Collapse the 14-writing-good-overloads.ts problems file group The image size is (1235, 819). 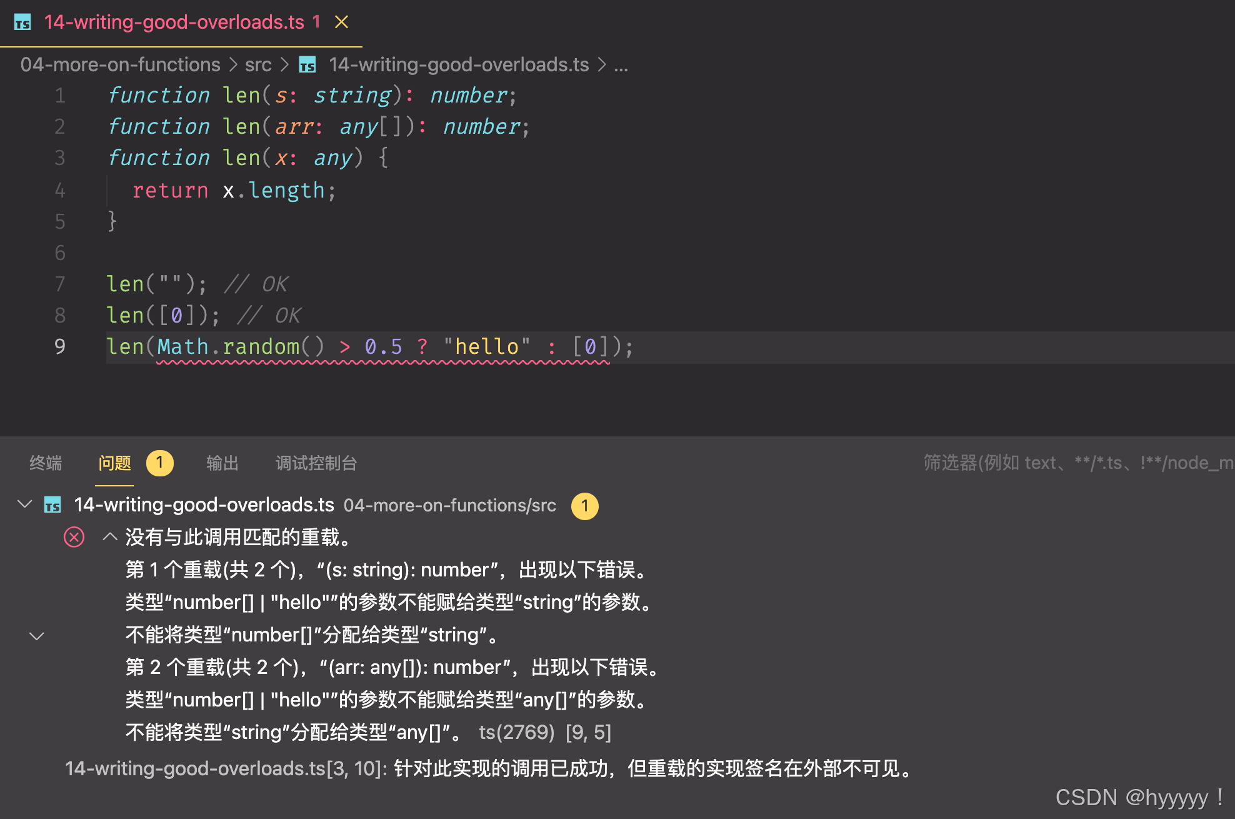25,504
